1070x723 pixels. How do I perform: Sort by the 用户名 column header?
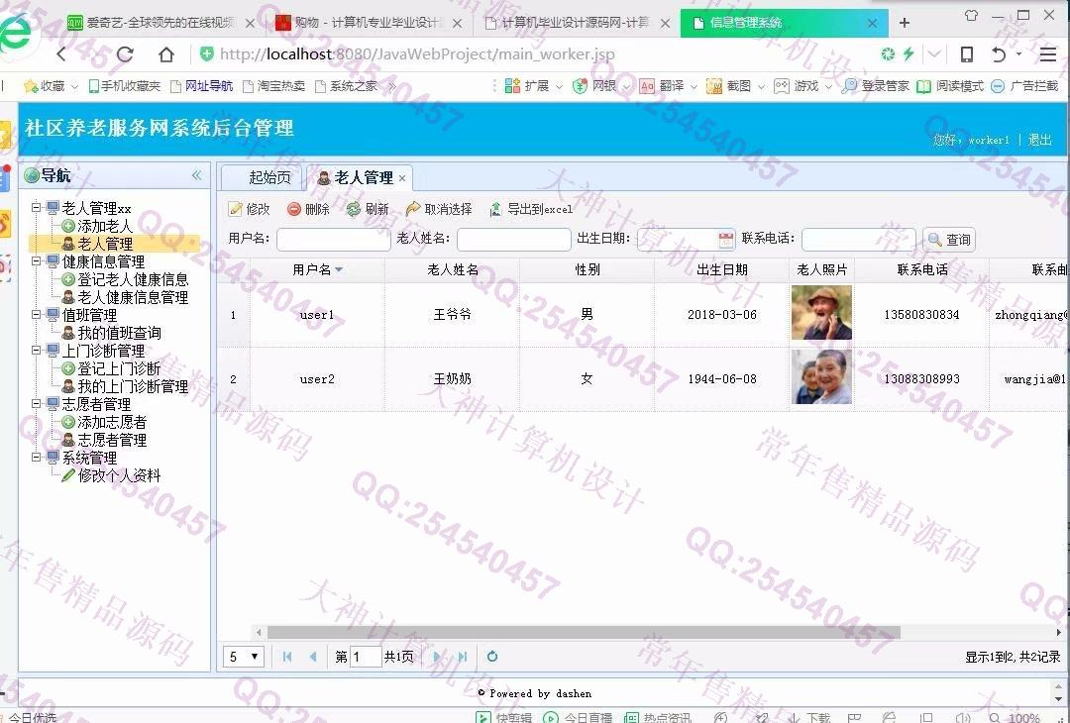(x=317, y=270)
